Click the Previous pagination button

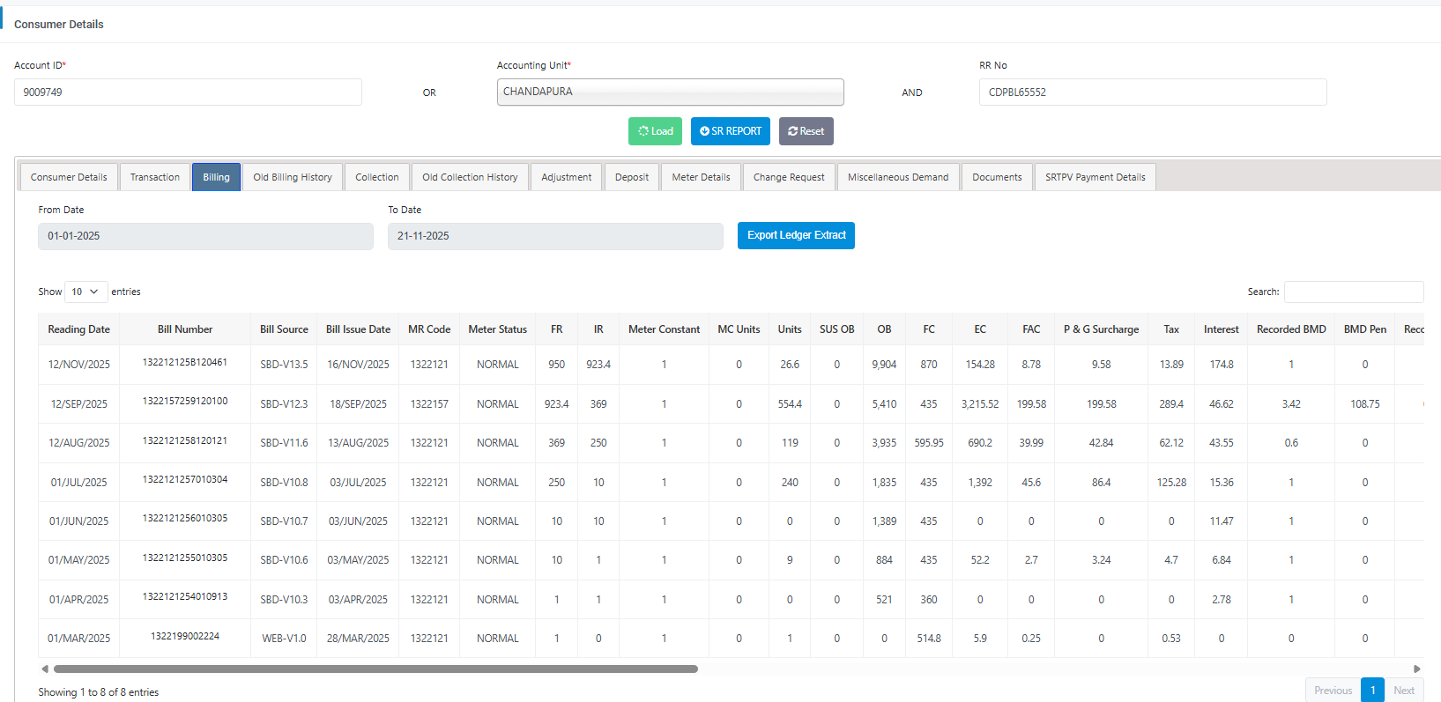(x=1333, y=691)
